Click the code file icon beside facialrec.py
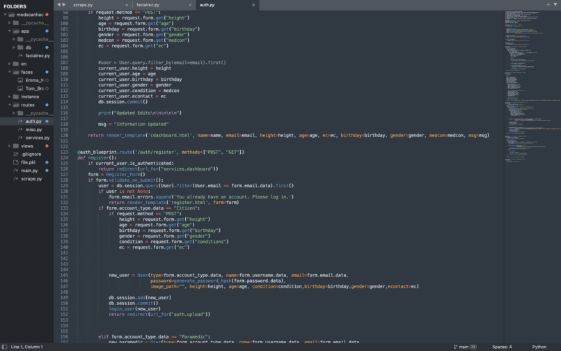Screen dimensions: 561x351 coord(20,56)
